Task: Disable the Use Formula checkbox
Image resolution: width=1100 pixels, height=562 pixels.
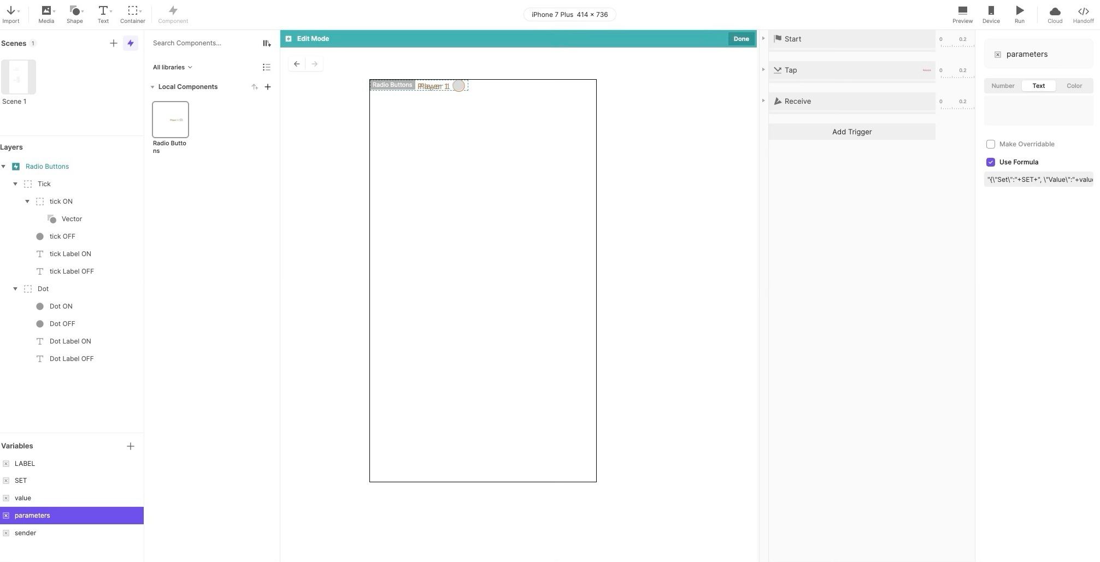Action: pos(991,162)
